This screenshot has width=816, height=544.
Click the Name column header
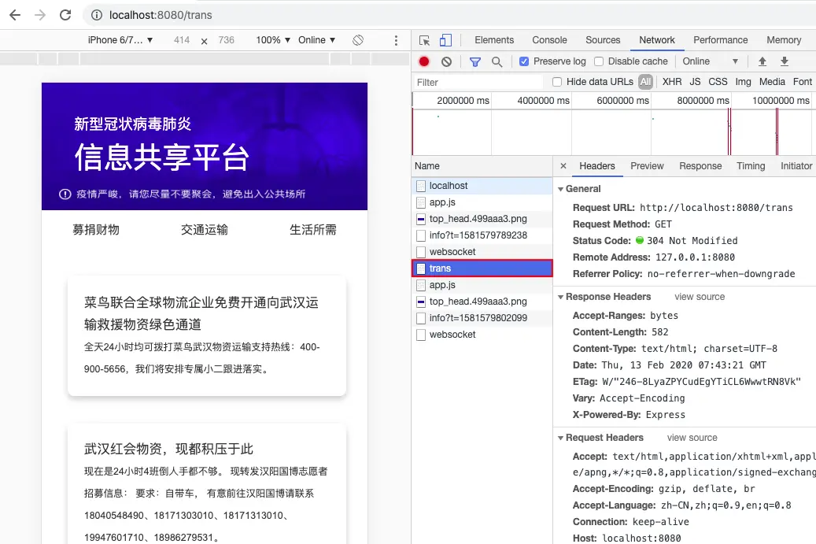482,166
